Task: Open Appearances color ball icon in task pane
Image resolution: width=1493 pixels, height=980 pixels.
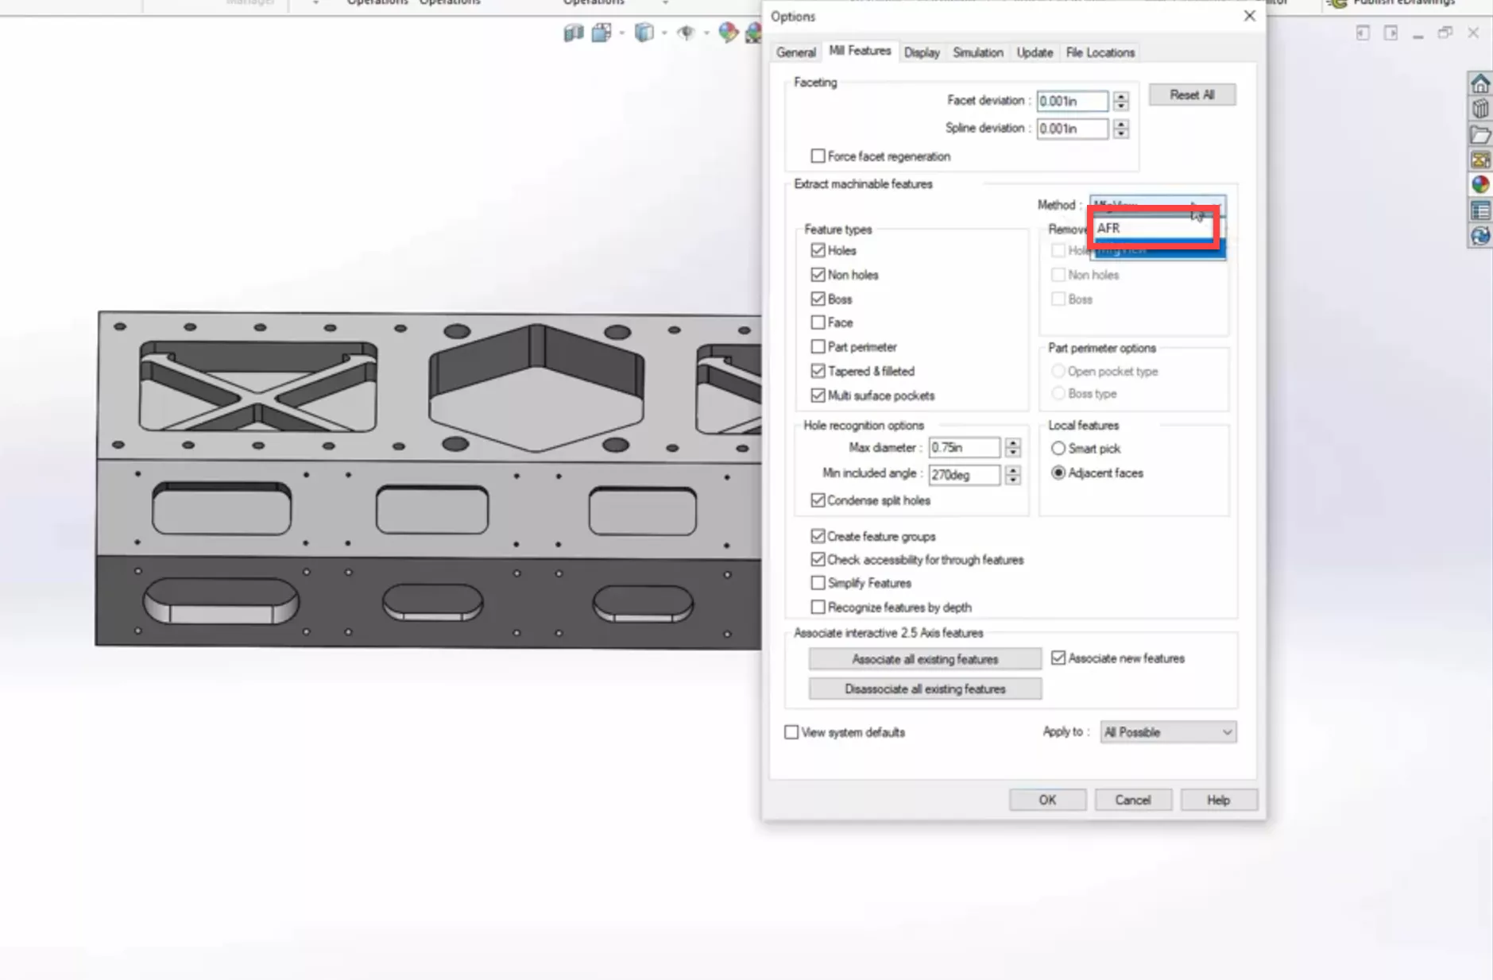Action: coord(1479,185)
